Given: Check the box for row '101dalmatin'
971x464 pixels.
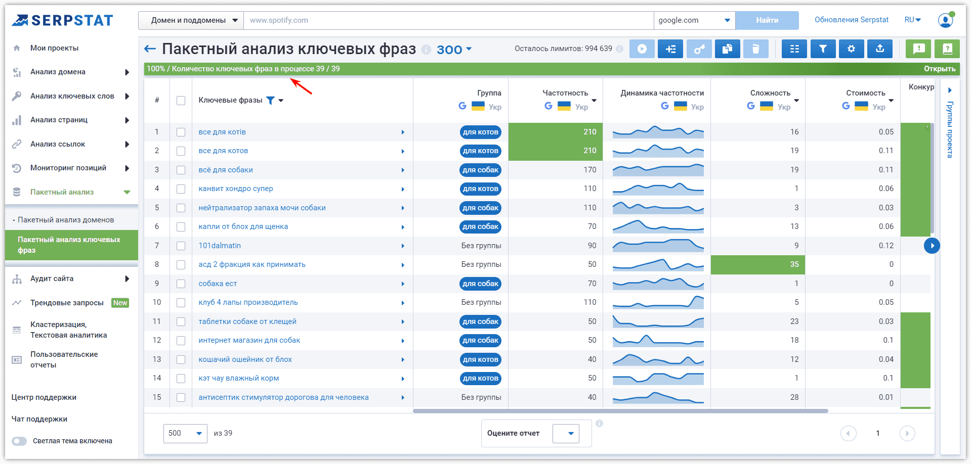Looking at the screenshot, I should (181, 246).
